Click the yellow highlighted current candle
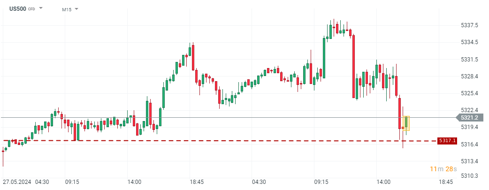Viewport: 489px width, 190px height. point(406,123)
